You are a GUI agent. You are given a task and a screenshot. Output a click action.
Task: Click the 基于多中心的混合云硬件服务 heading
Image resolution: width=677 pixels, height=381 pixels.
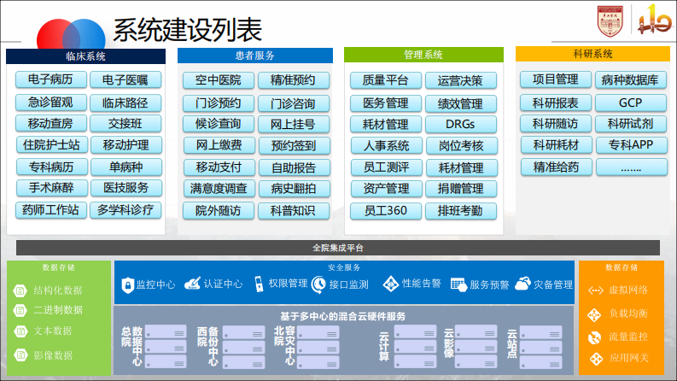tap(343, 316)
